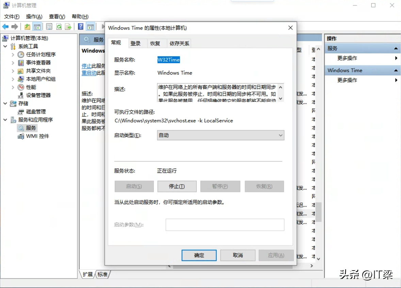
Task: Collapse the Windows Time actions section
Action: point(396,70)
